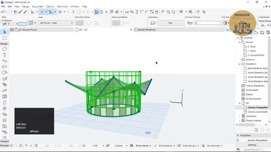The height and width of the screenshot is (152, 271).
Task: Collapse the Stories tree node
Action: tap(240, 42)
